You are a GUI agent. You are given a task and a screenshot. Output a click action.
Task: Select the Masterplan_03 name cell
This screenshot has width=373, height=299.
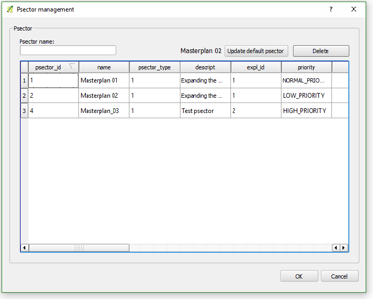(x=104, y=111)
